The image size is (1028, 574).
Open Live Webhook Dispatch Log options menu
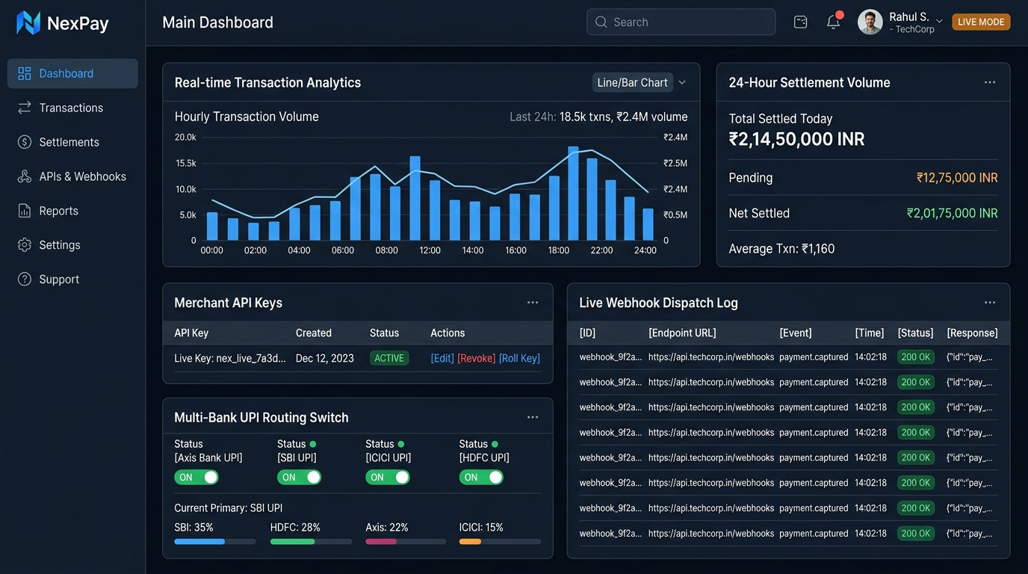point(990,303)
